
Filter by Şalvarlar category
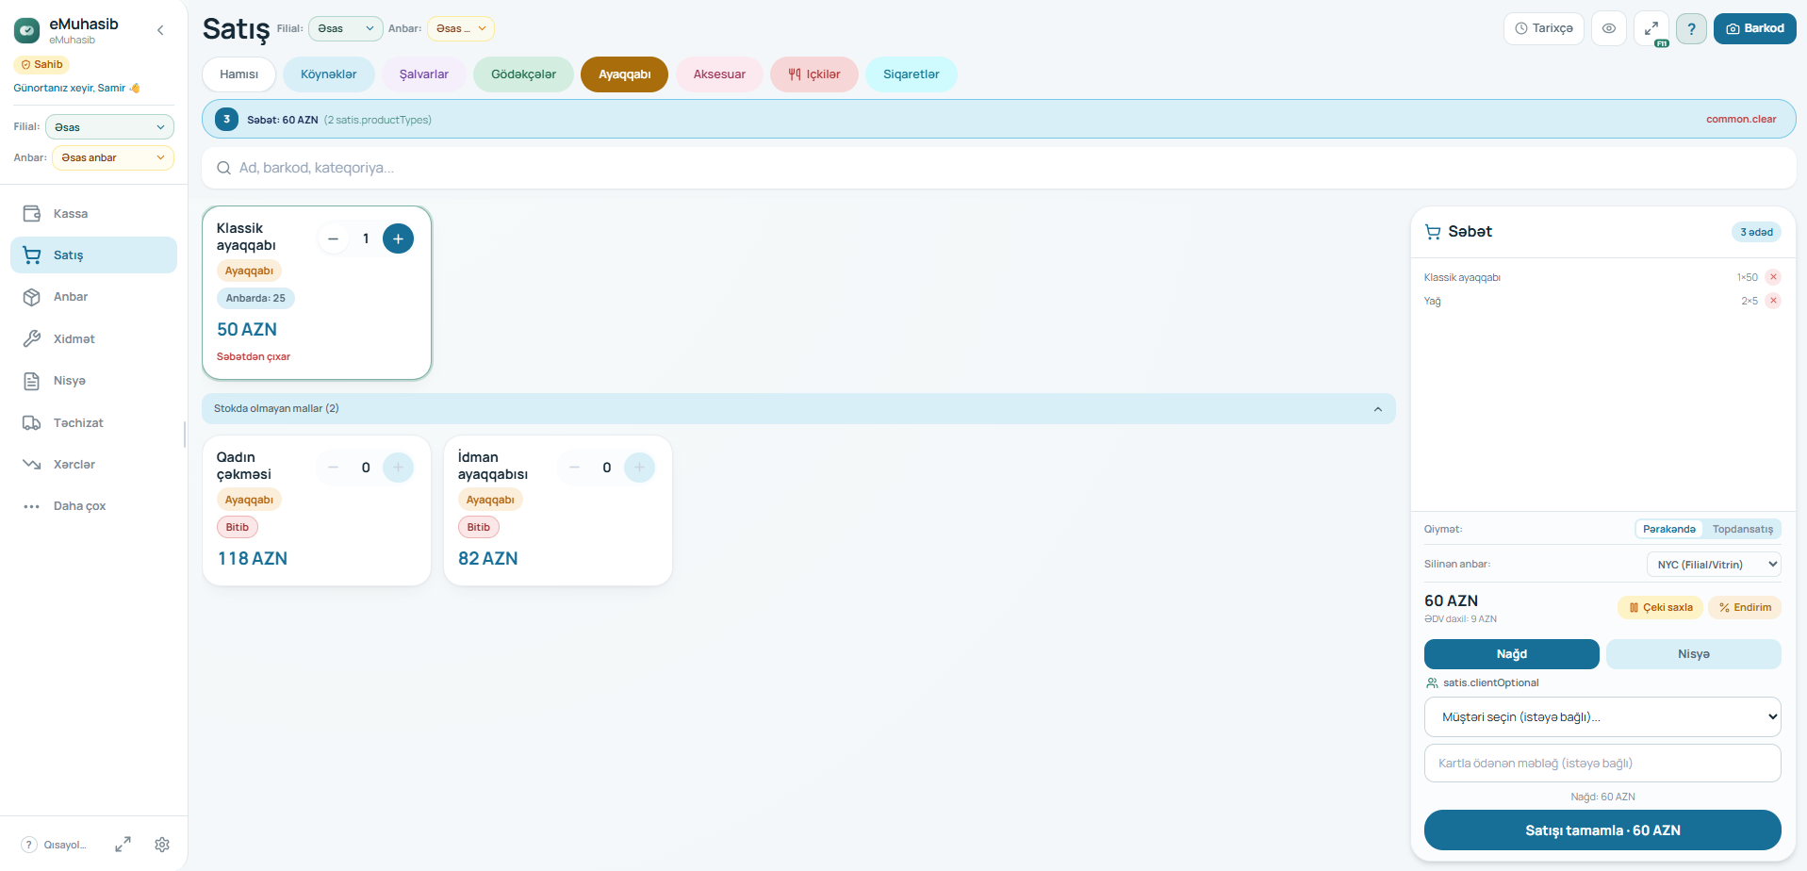point(424,74)
